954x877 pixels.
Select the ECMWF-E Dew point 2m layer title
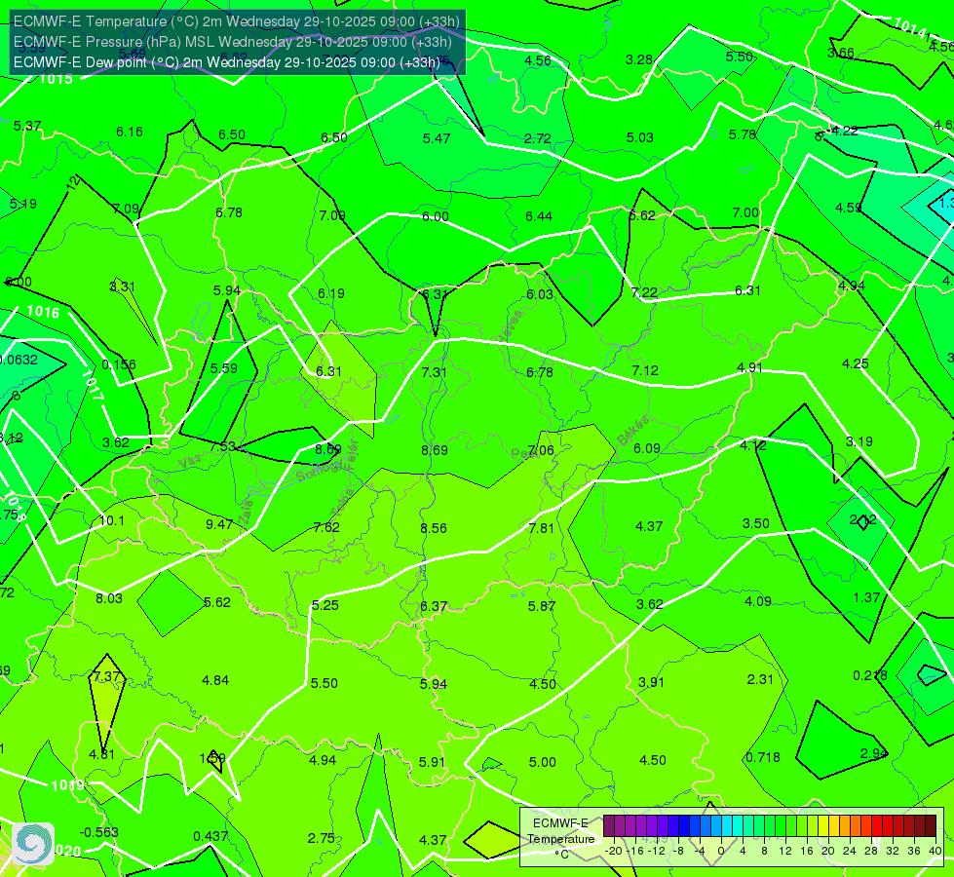pyautogui.click(x=226, y=62)
